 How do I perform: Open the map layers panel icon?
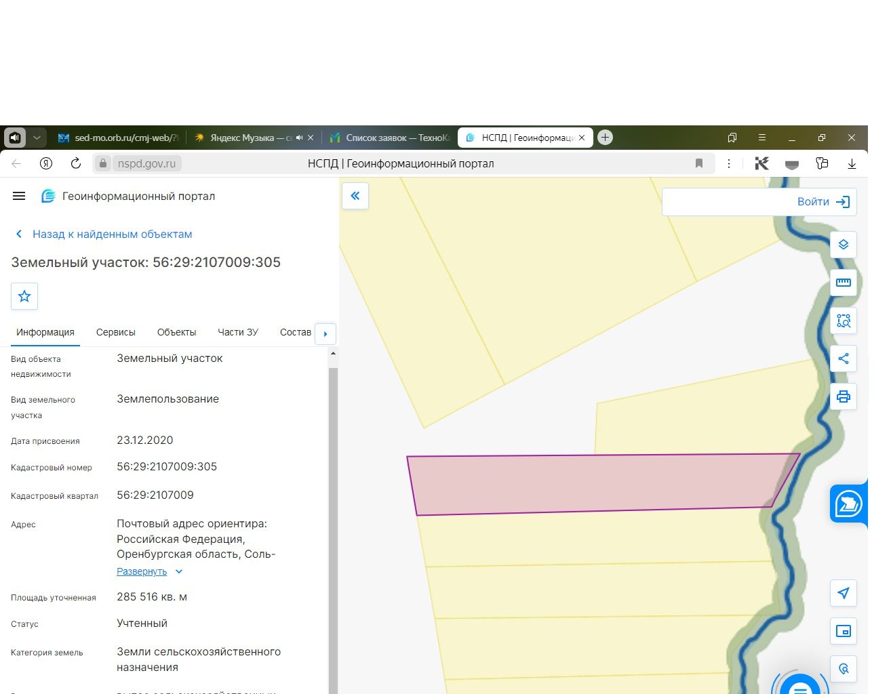tap(843, 245)
